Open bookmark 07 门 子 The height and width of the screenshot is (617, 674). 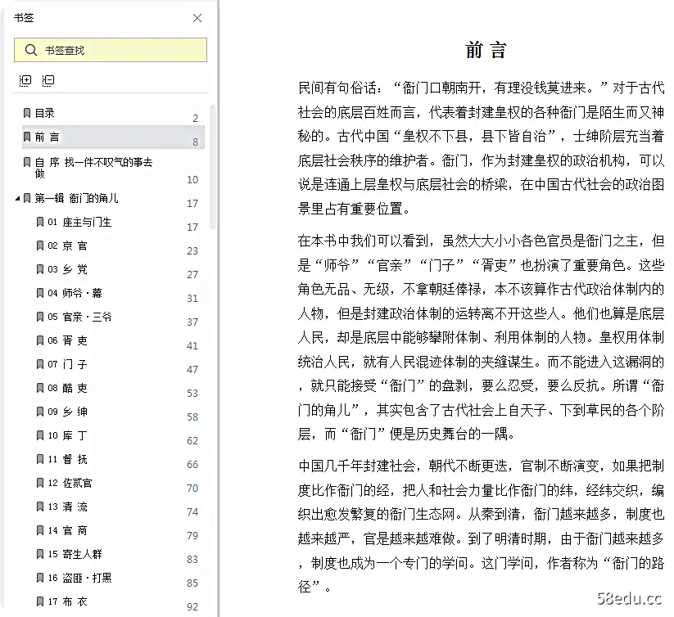(67, 364)
